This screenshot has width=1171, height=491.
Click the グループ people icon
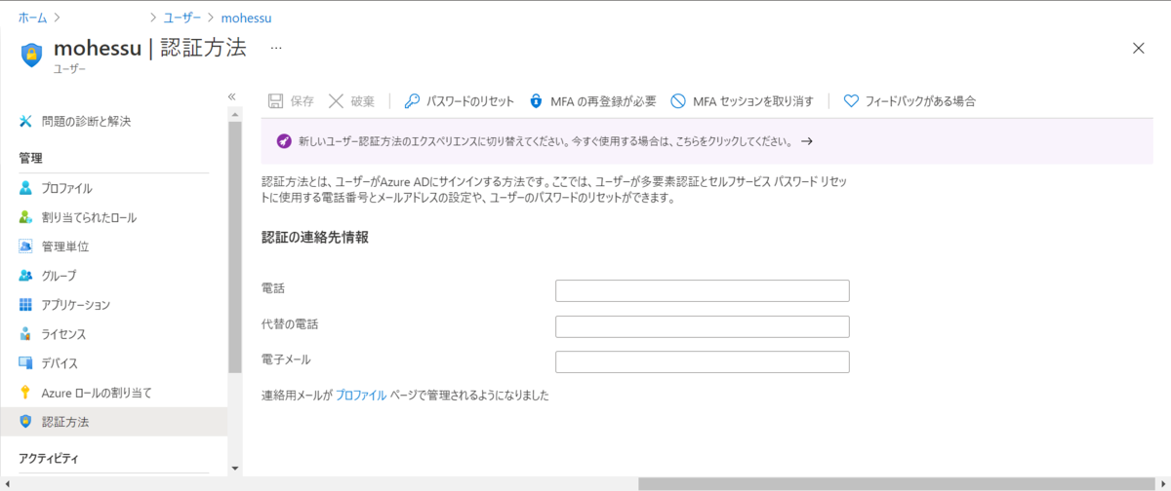[26, 276]
